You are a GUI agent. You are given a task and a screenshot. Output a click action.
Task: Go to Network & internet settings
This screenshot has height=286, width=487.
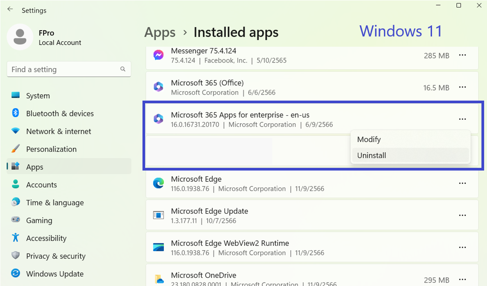click(x=58, y=131)
